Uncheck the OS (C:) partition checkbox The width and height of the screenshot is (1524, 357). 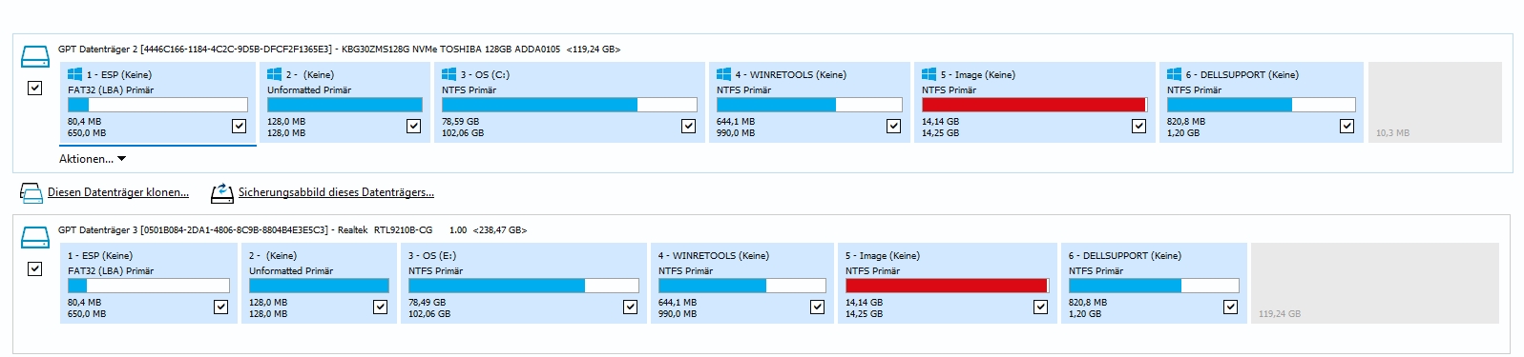pos(688,126)
